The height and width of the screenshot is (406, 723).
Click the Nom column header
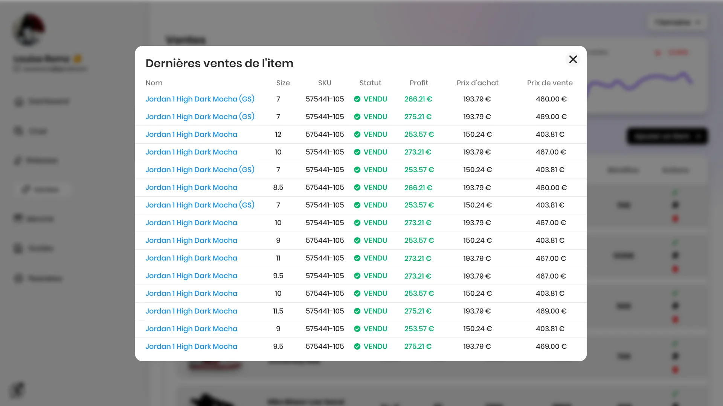pos(154,83)
